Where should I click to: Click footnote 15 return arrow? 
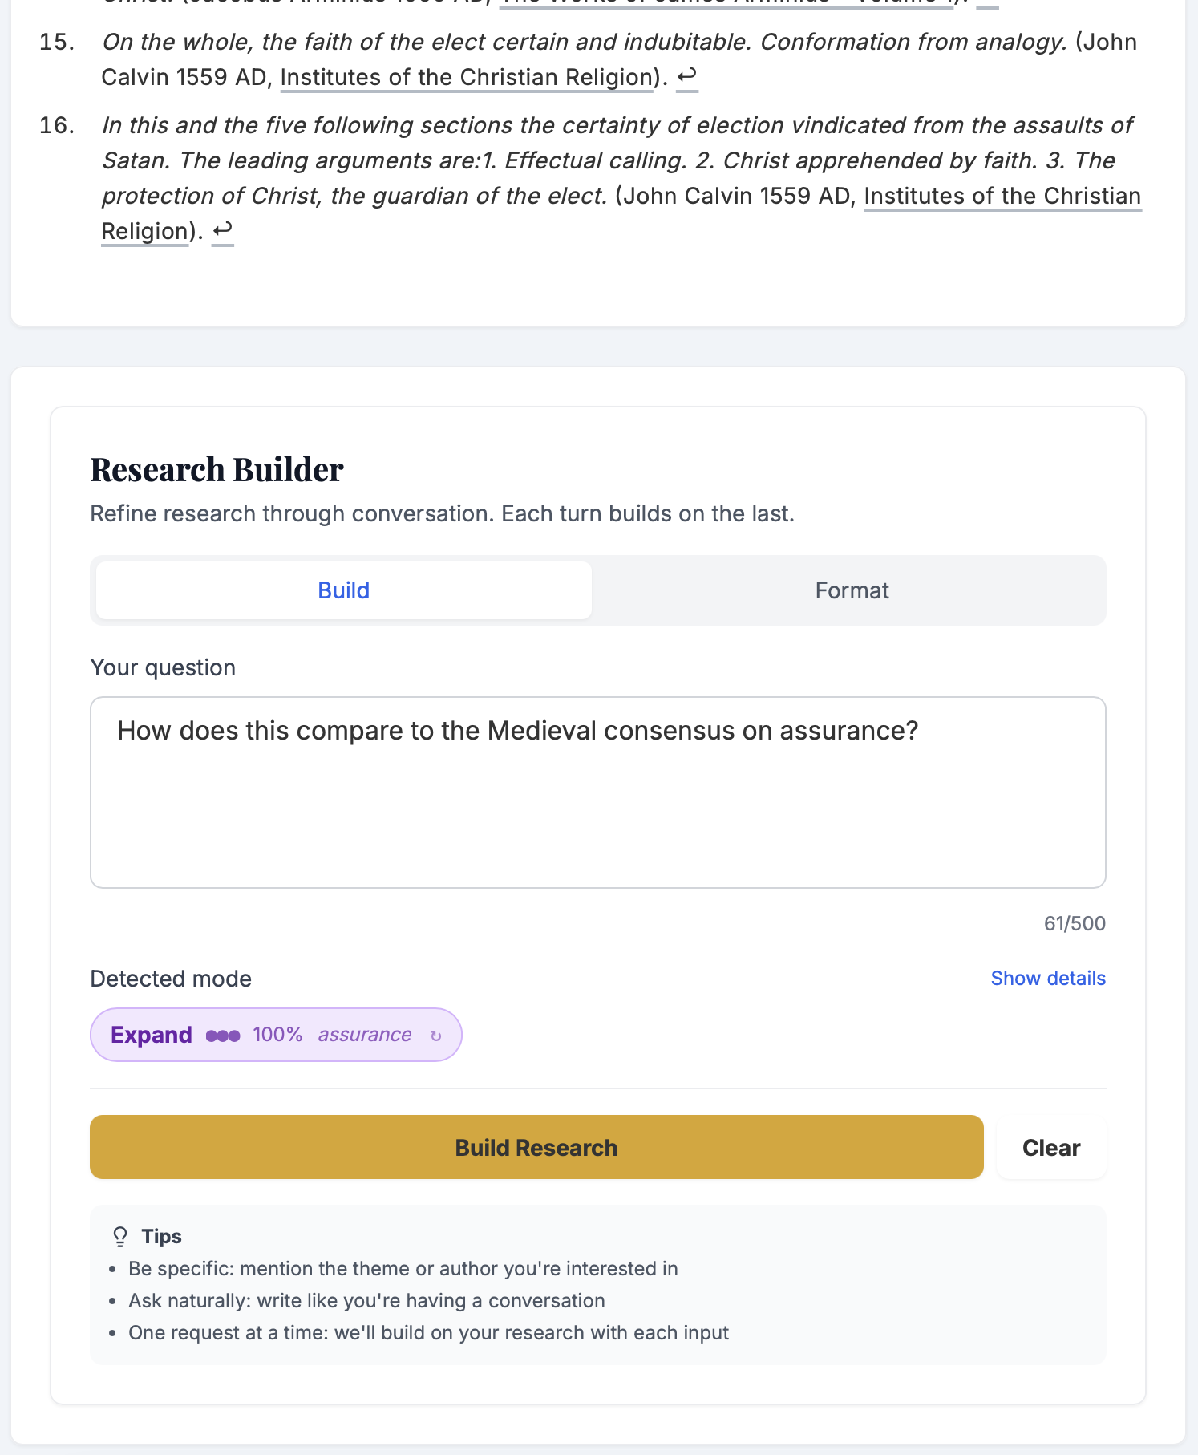coord(687,77)
